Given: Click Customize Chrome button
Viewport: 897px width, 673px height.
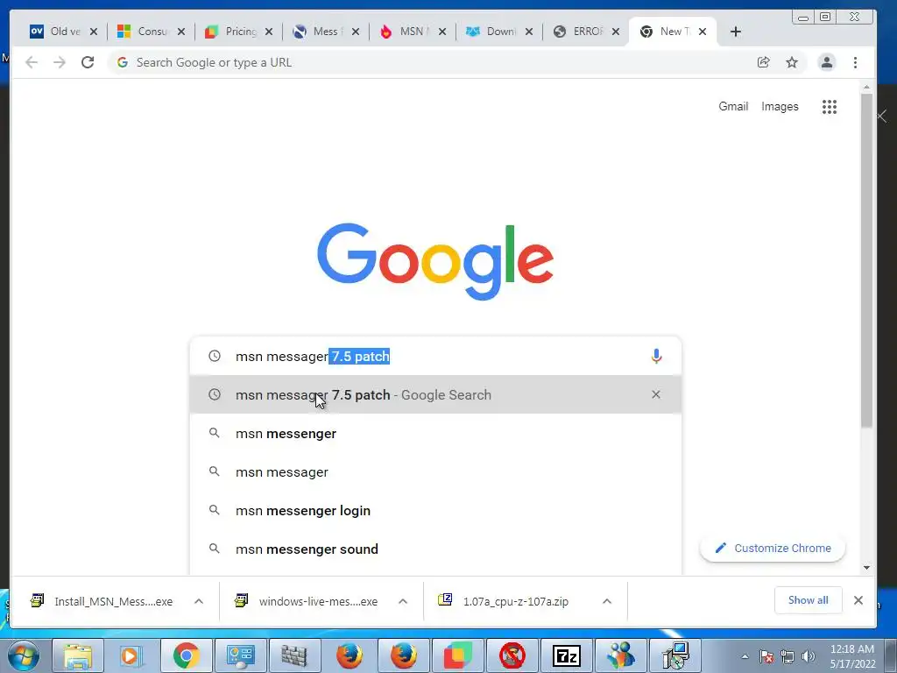Looking at the screenshot, I should 773,549.
